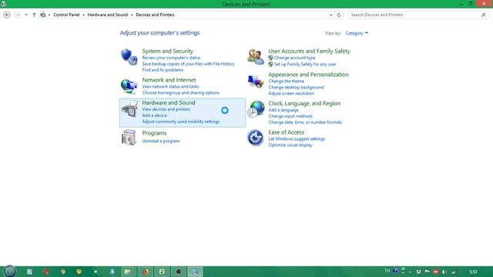Open System and Security category
Viewport: 493px width, 277px height.
tap(168, 51)
